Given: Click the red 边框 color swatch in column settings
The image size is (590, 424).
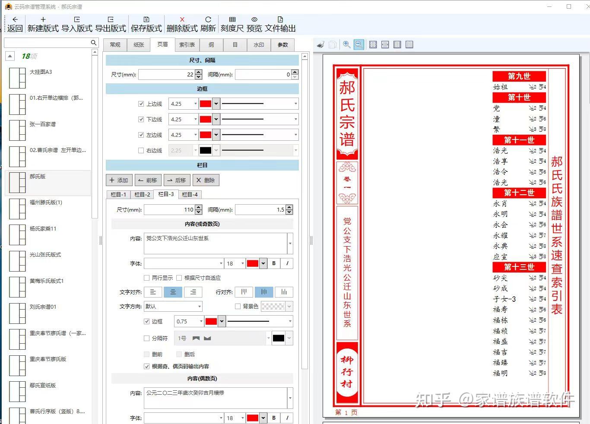Looking at the screenshot, I should pos(211,321).
